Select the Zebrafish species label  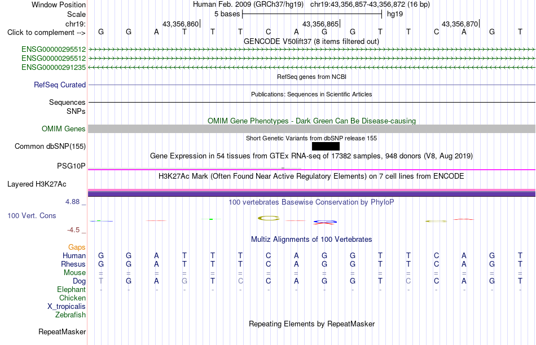point(71,315)
